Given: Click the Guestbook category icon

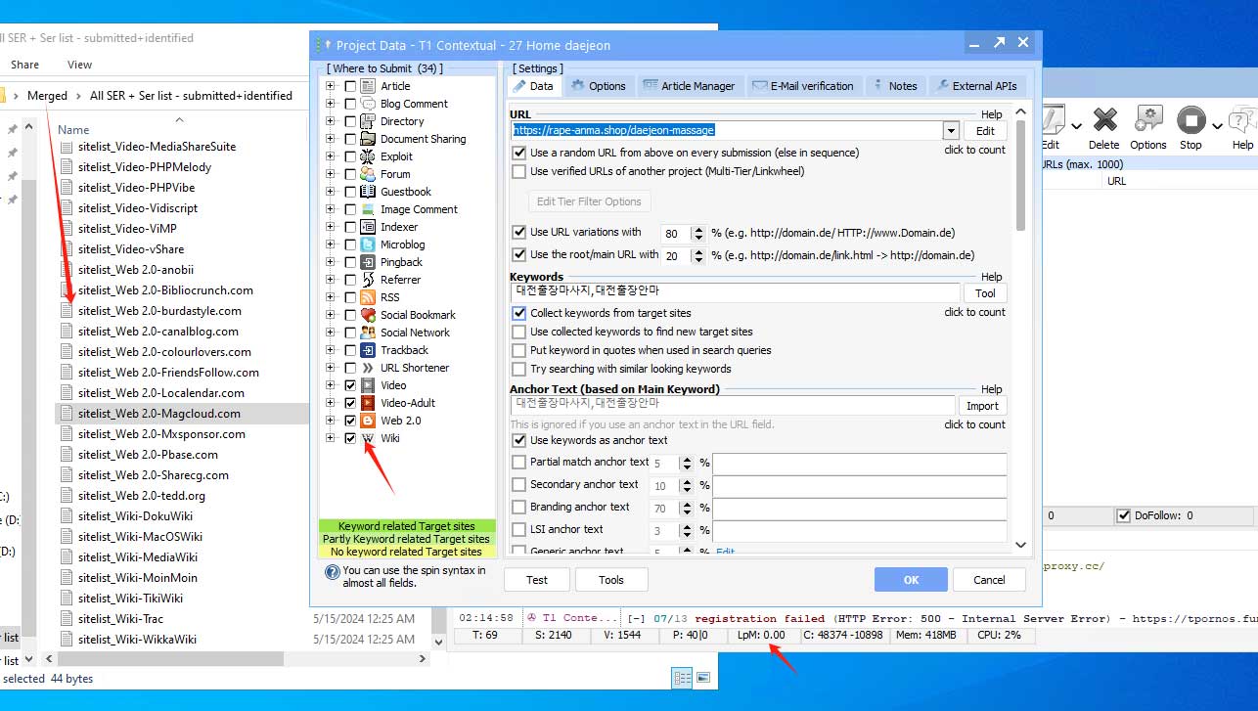Looking at the screenshot, I should 368,192.
